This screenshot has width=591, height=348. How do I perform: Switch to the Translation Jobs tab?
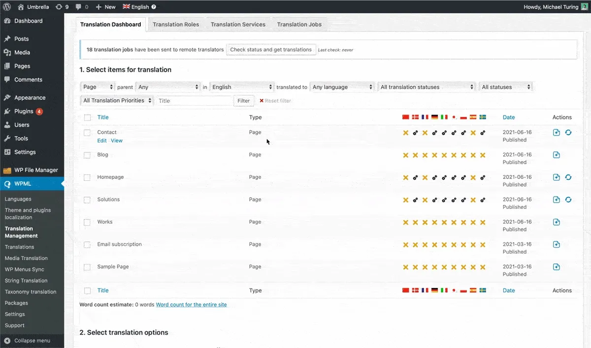(299, 24)
